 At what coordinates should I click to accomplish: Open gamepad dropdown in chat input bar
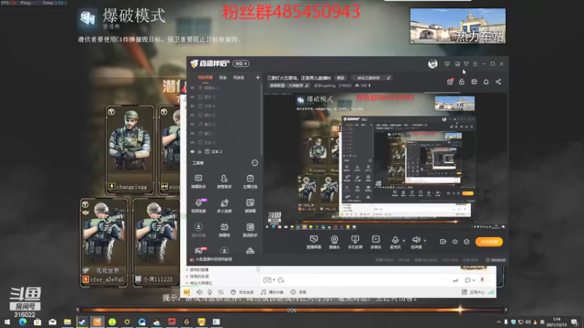pyautogui.click(x=269, y=280)
